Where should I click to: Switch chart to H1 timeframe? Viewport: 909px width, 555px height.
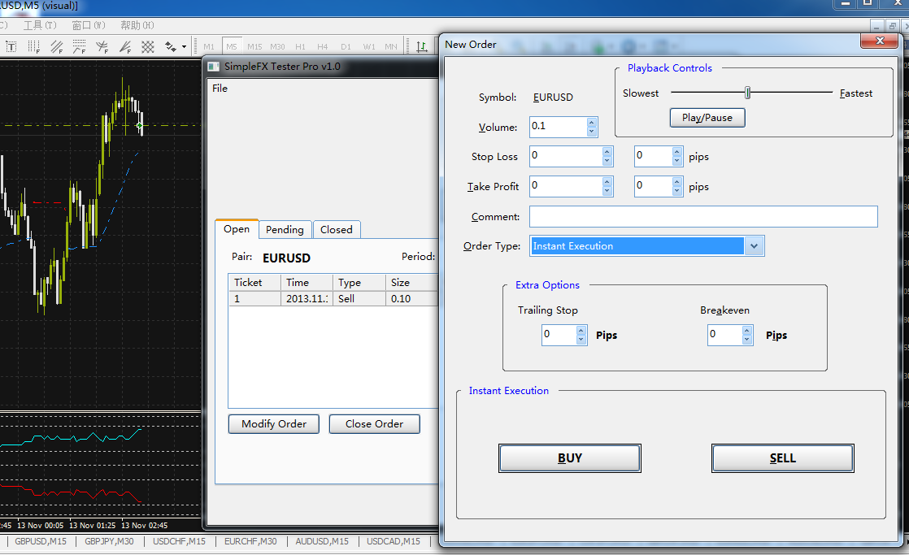(300, 47)
